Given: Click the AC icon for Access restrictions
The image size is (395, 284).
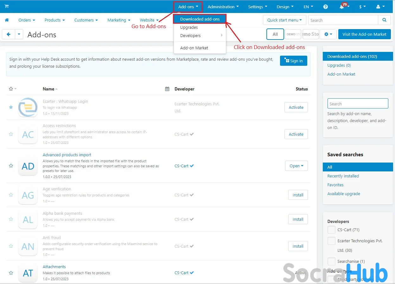Looking at the screenshot, I should (x=28, y=134).
